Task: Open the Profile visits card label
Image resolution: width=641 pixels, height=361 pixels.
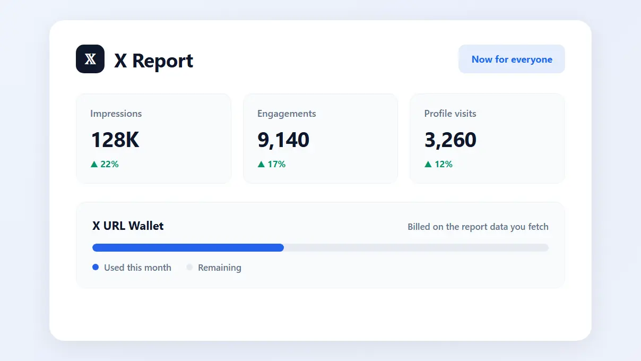Action: pos(450,114)
